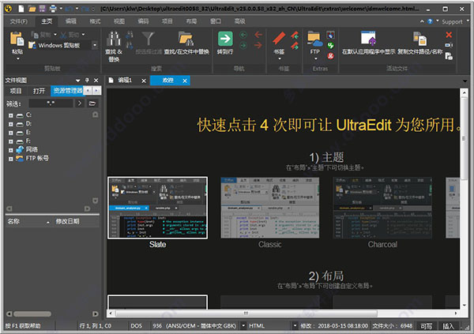This screenshot has height=334, width=474.
Task: Switch to the 编辑1 document tab
Action: tap(125, 80)
